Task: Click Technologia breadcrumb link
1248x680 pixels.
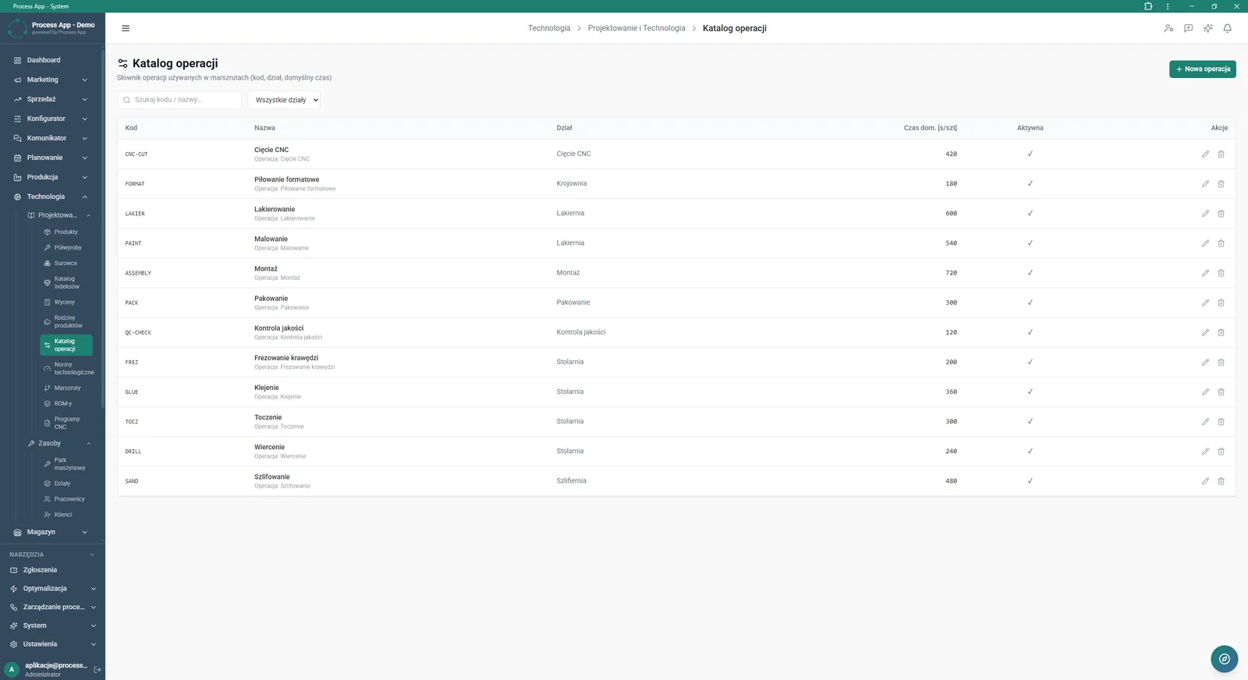Action: coord(549,28)
